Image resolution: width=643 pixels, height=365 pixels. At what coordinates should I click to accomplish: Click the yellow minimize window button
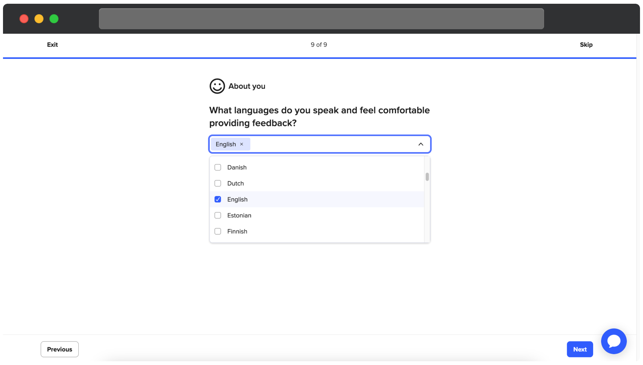39,19
